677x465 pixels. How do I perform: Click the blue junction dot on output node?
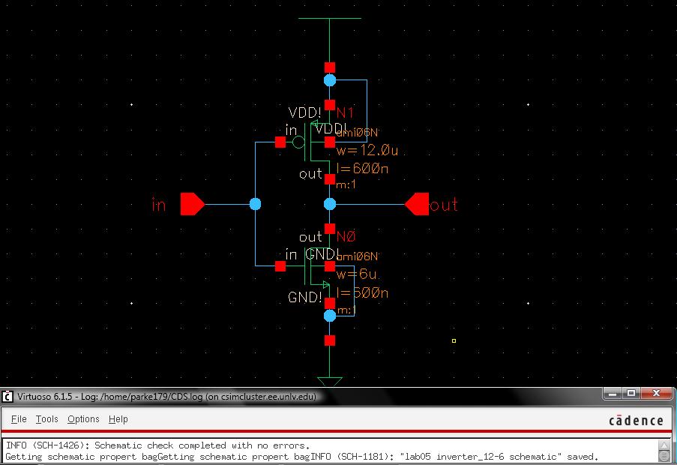click(x=330, y=204)
